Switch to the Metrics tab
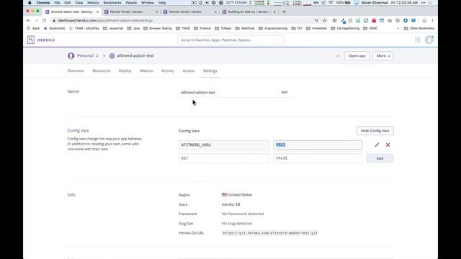Screen dimensions: 461x259 click(x=146, y=71)
